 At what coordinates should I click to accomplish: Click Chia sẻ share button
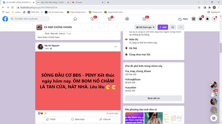click(x=105, y=119)
